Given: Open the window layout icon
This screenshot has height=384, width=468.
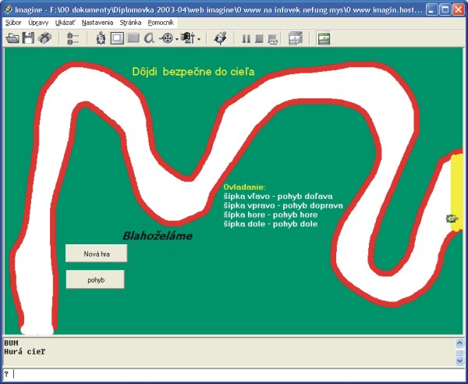Looking at the screenshot, I should (x=296, y=38).
